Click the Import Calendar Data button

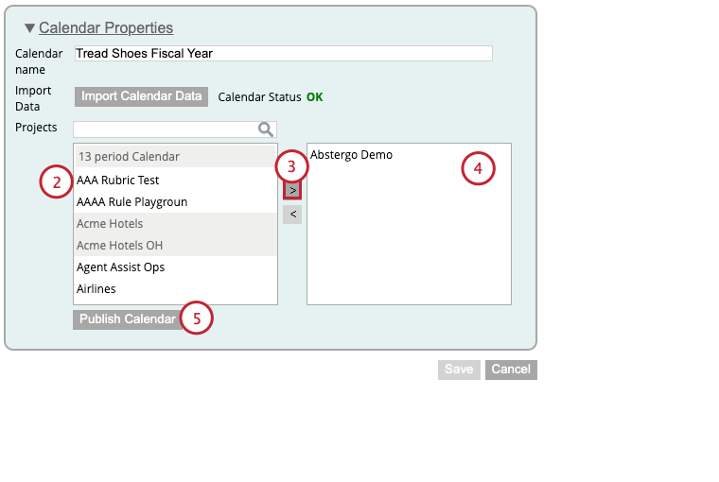(141, 96)
